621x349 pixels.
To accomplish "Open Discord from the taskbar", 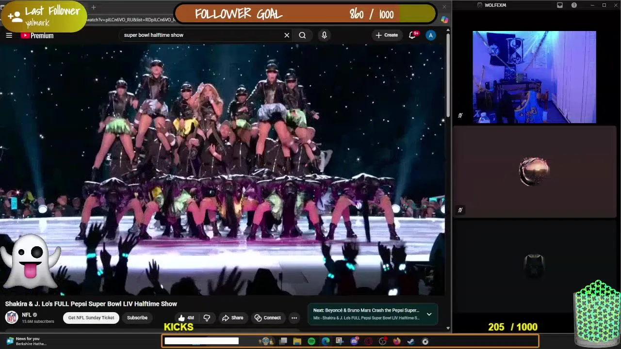I will 354,341.
